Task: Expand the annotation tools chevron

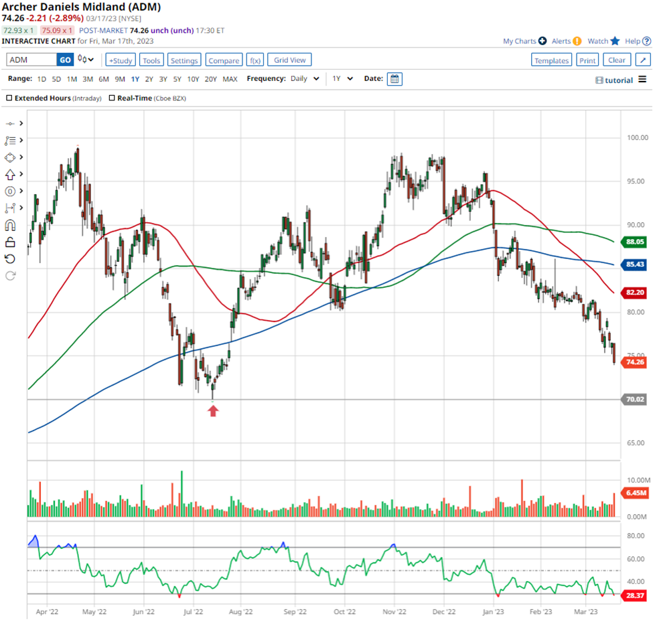Action: click(21, 191)
